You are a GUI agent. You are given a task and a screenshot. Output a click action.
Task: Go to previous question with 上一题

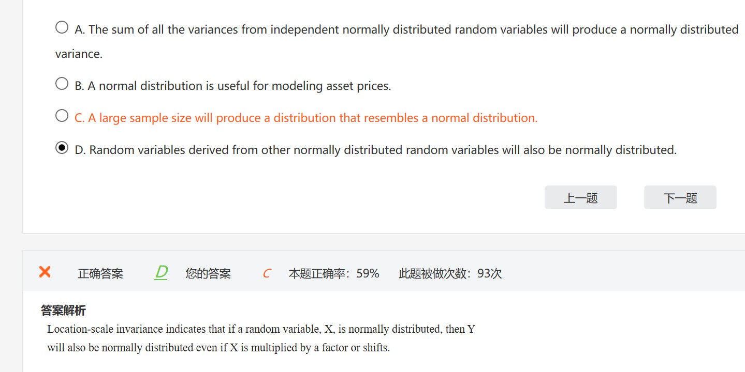[580, 197]
